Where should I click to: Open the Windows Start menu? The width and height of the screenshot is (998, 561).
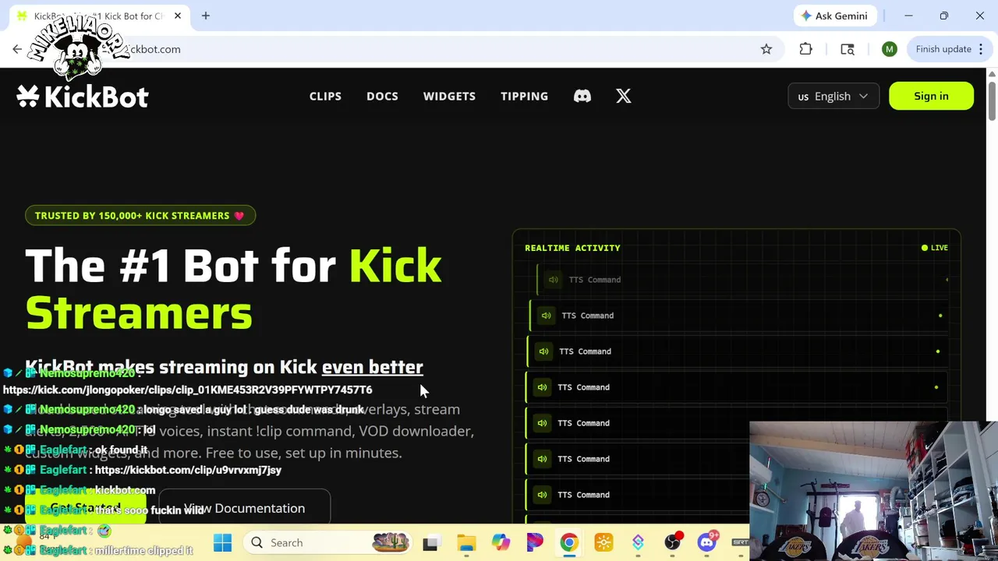tap(222, 542)
